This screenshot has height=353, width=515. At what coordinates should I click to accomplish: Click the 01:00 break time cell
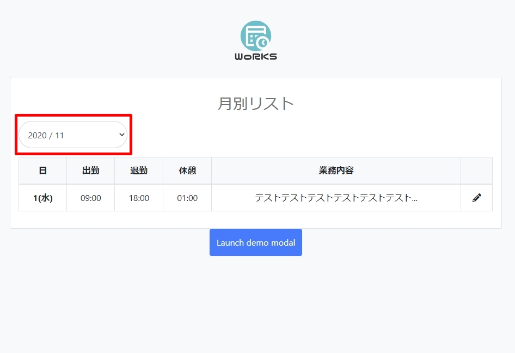pyautogui.click(x=187, y=198)
